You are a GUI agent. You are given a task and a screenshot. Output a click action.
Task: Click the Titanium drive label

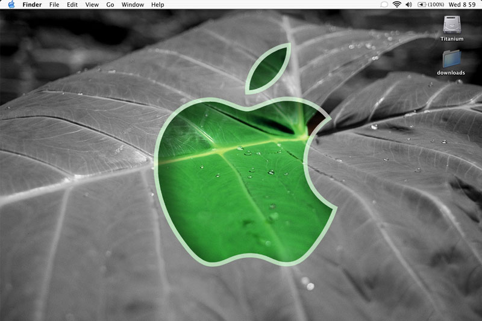coord(452,39)
